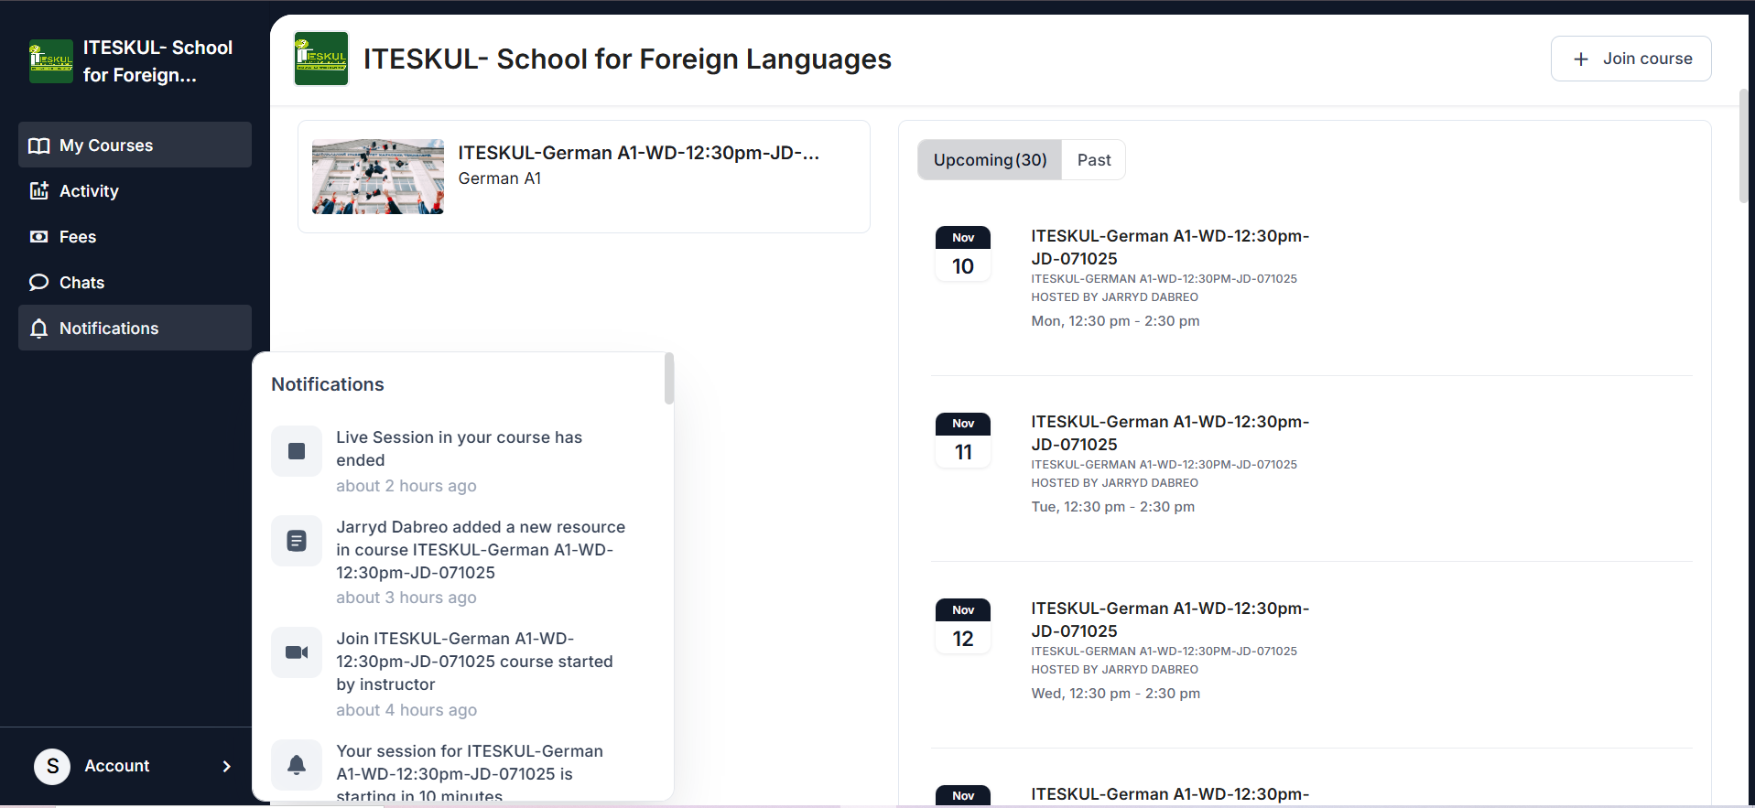Click 'German A1' subtitle on course card
Screen dimensions: 1755x808
click(500, 178)
